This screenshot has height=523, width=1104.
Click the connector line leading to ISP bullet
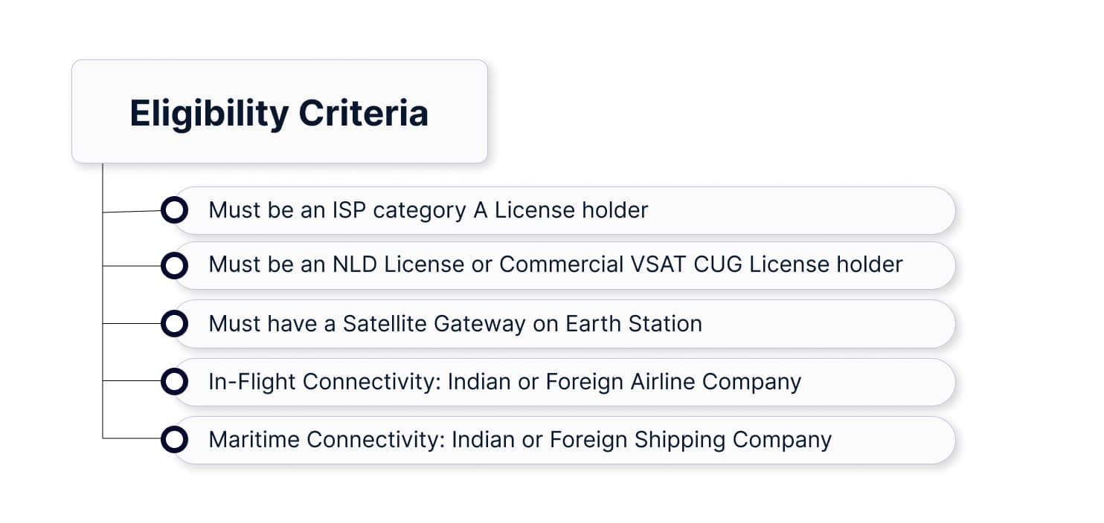[132, 212]
